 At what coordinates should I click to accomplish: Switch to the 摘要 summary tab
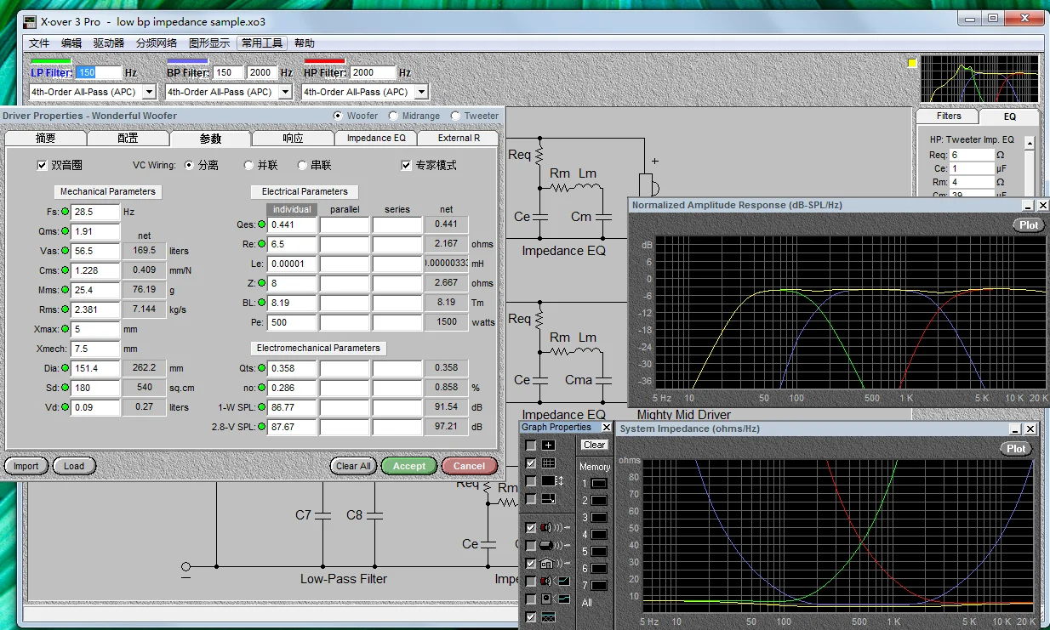(x=45, y=139)
